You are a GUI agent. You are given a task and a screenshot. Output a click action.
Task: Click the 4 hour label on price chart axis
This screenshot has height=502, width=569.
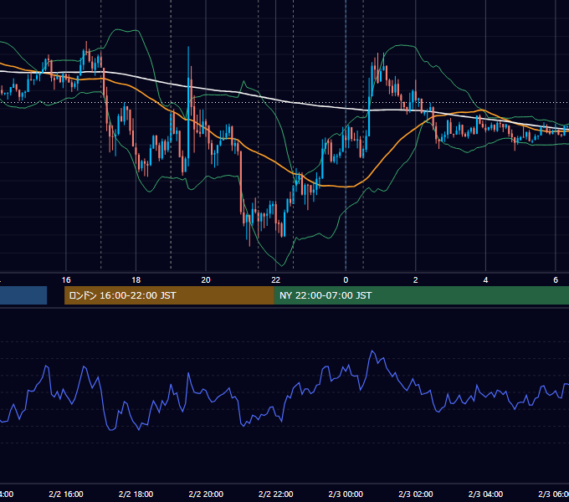(x=485, y=280)
